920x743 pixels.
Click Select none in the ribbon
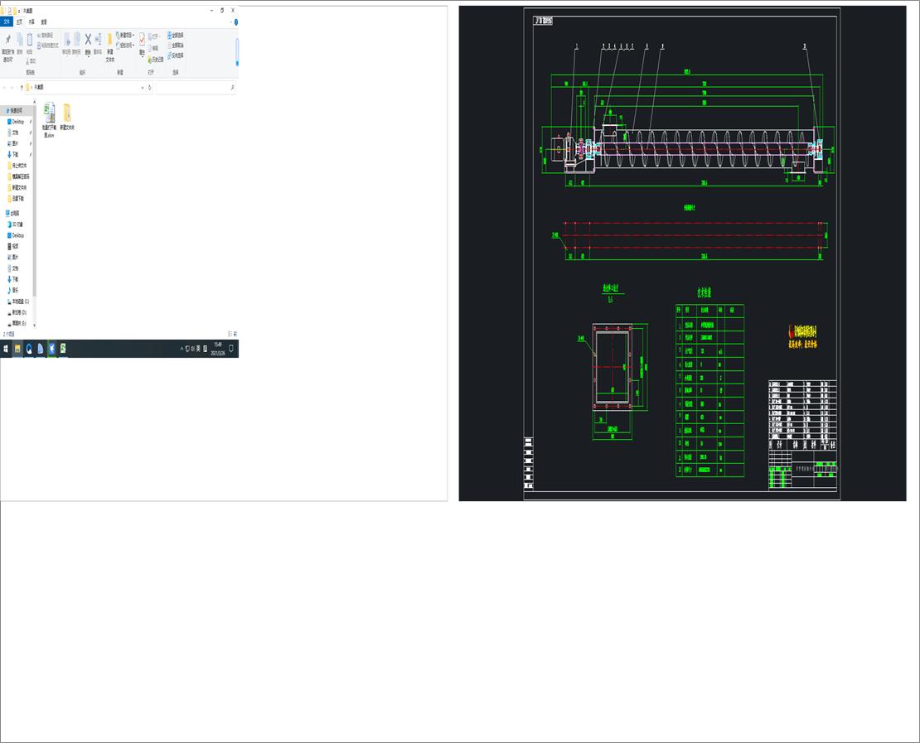(x=176, y=46)
